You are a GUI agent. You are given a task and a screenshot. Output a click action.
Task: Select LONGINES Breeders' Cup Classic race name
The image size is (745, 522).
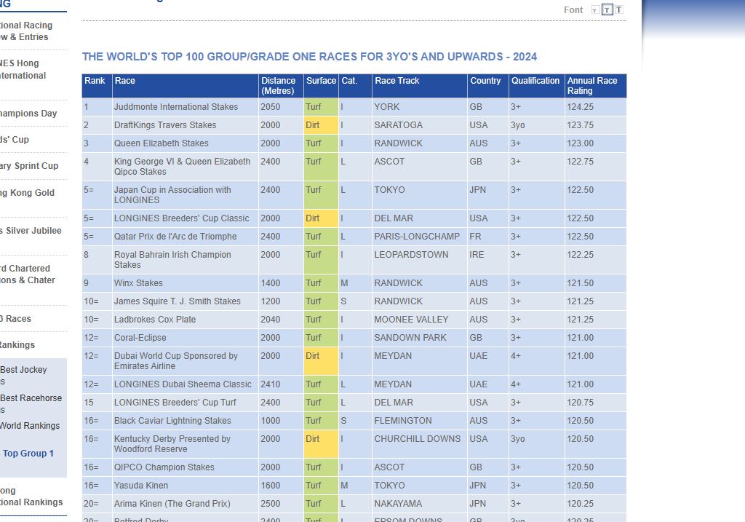181,218
